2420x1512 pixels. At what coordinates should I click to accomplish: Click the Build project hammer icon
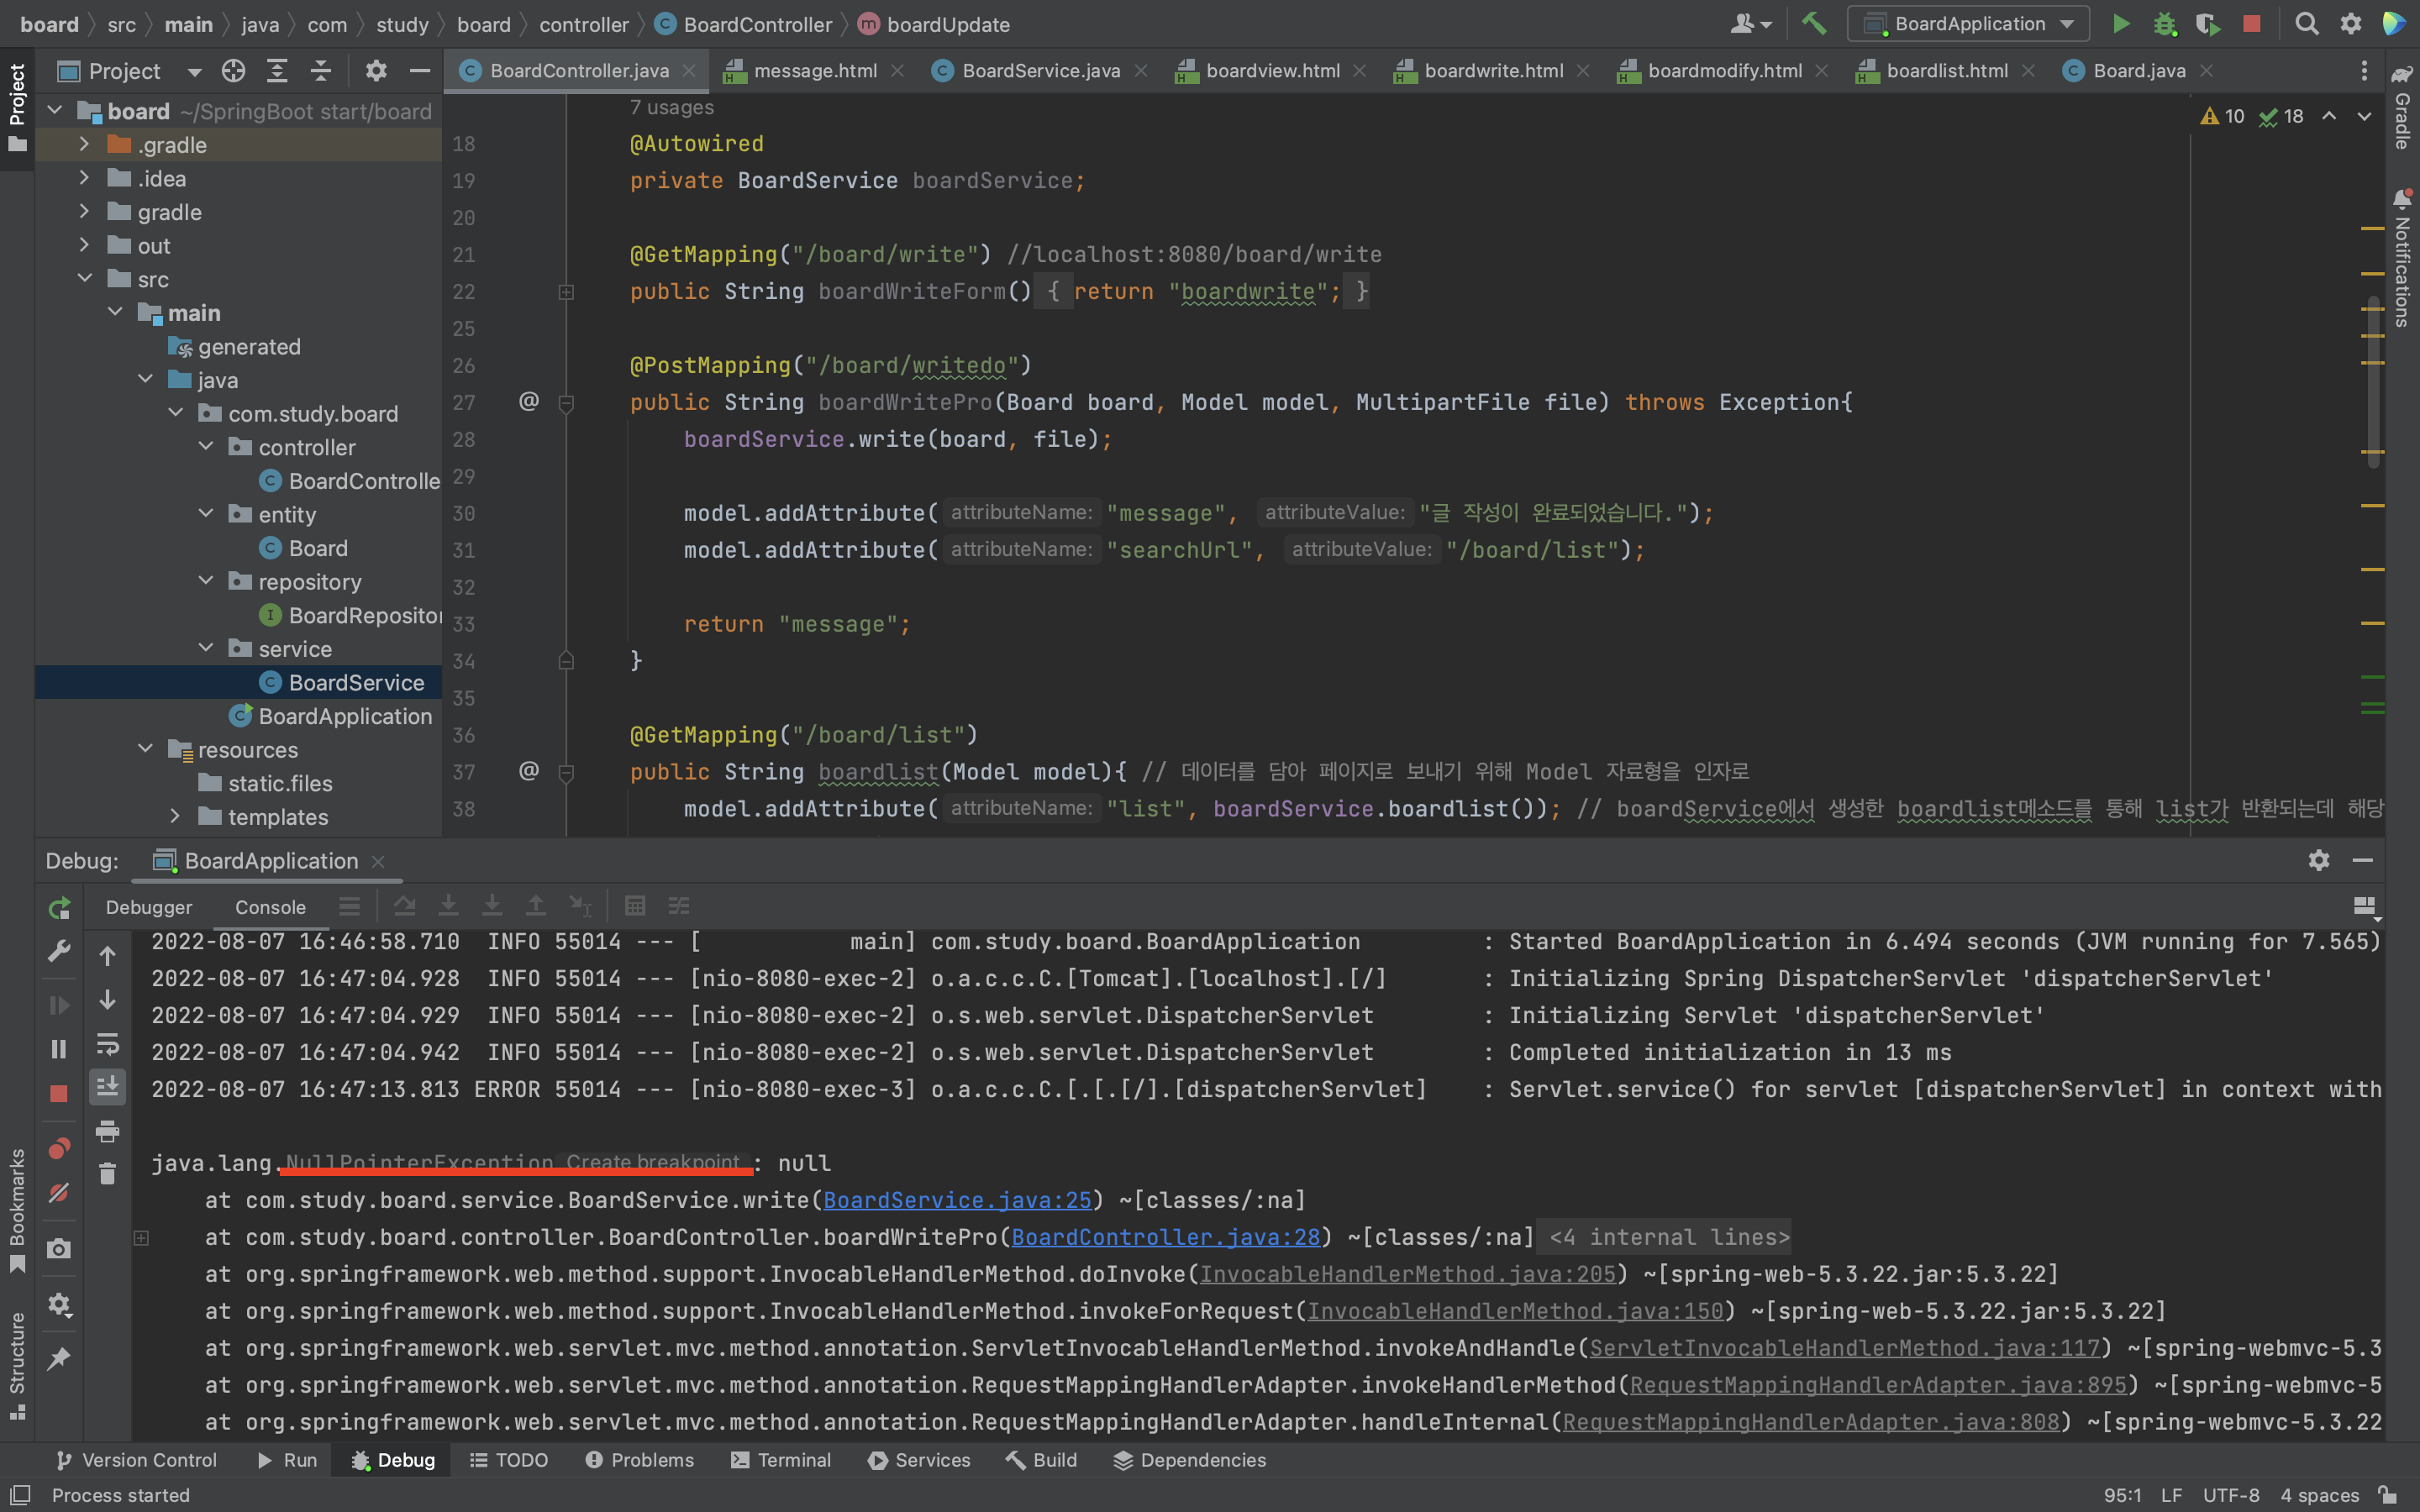tap(1813, 24)
